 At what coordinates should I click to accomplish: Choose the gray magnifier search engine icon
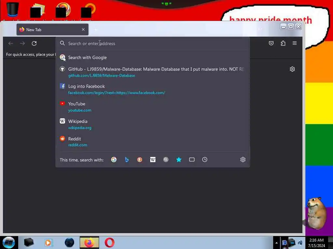(x=166, y=160)
